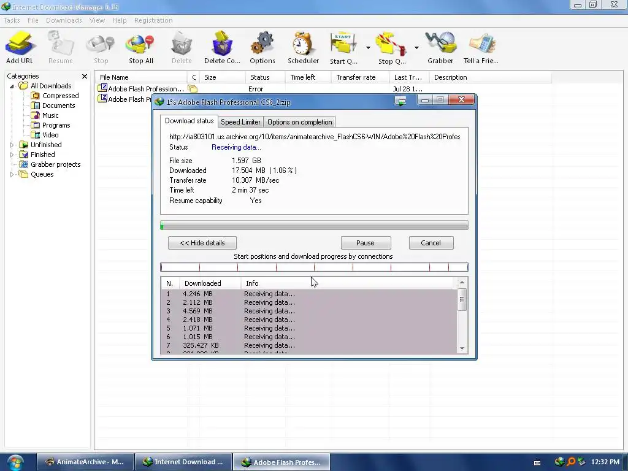This screenshot has height=471, width=628.
Task: Select connection 3 row with 4.569 MB
Action: click(309, 311)
